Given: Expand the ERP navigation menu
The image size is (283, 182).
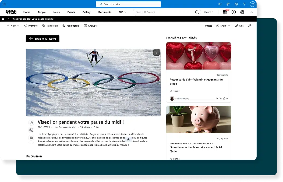Looking at the screenshot, I should click(122, 12).
